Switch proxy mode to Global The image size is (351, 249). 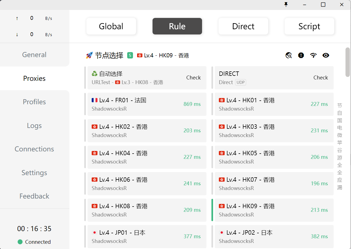(x=111, y=26)
